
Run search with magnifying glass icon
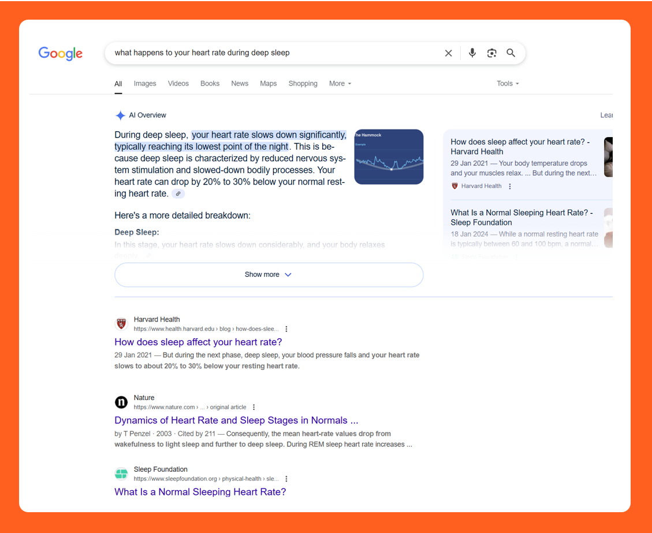pyautogui.click(x=511, y=53)
